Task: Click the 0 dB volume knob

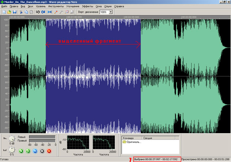Action: click(12, 139)
